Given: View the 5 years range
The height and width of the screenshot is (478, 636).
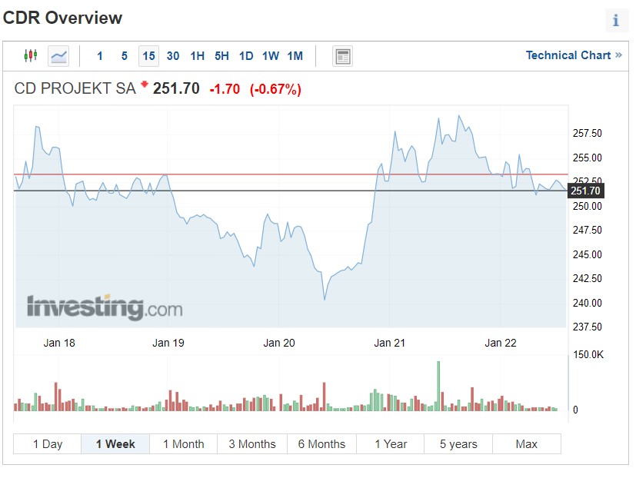Looking at the screenshot, I should point(459,444).
